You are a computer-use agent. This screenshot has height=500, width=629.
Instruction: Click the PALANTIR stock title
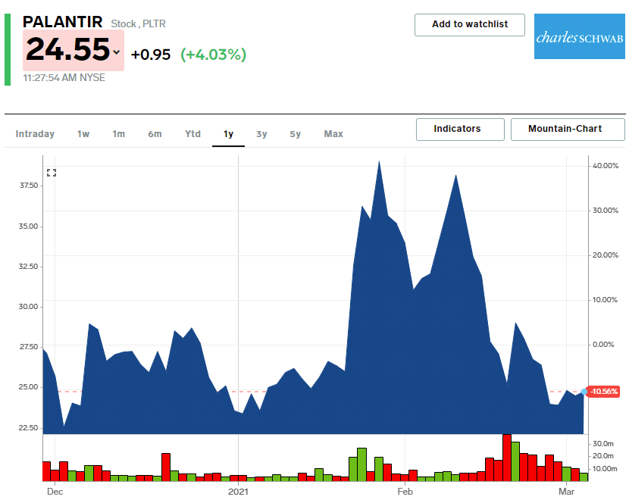coord(63,22)
